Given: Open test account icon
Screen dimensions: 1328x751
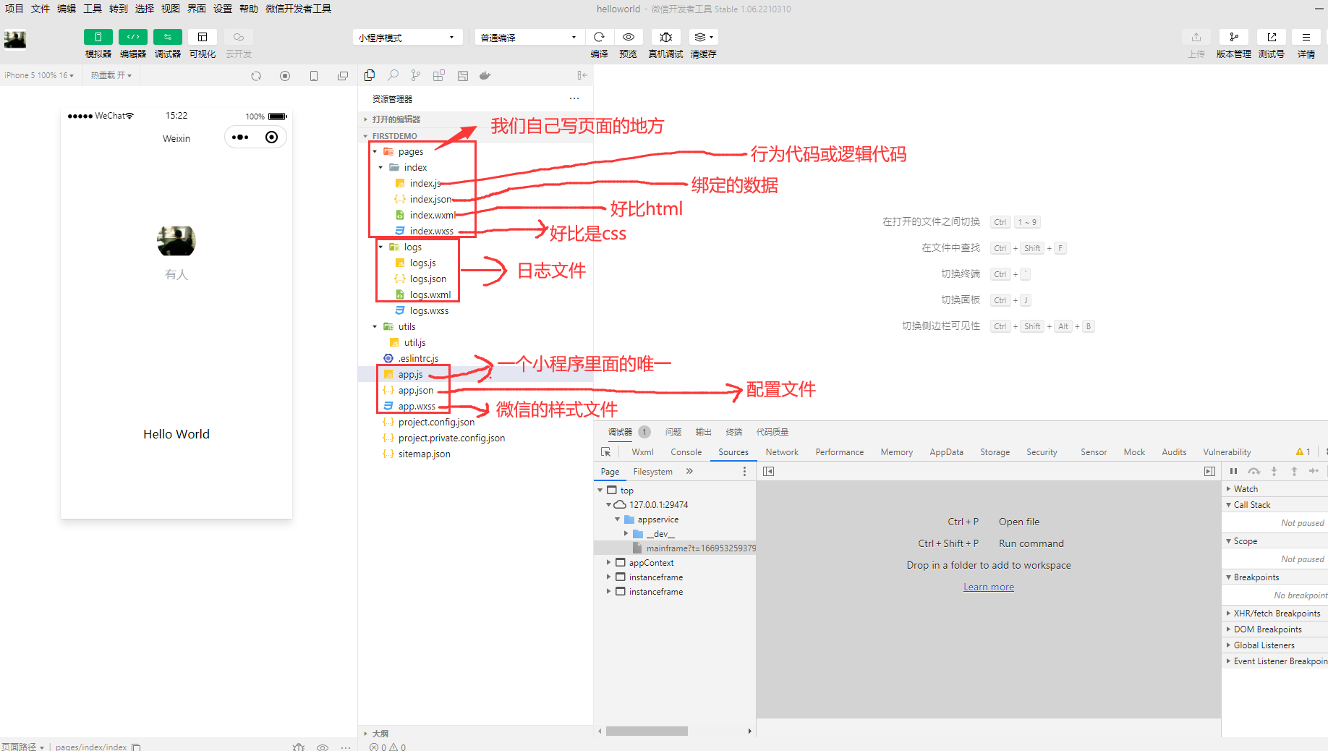Looking at the screenshot, I should click(1272, 37).
